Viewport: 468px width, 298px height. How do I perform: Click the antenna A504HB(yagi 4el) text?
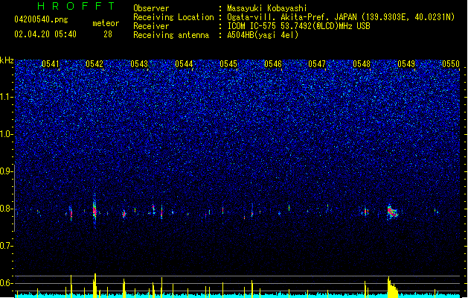pos(263,35)
